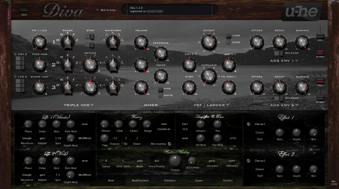Click the Midi Activity indicator LED

click(97, 10)
